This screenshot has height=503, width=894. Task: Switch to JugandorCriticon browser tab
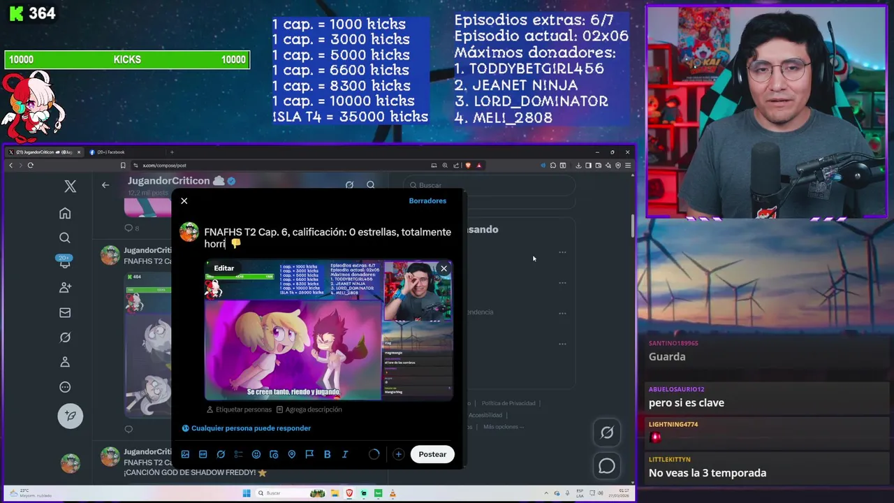point(44,152)
